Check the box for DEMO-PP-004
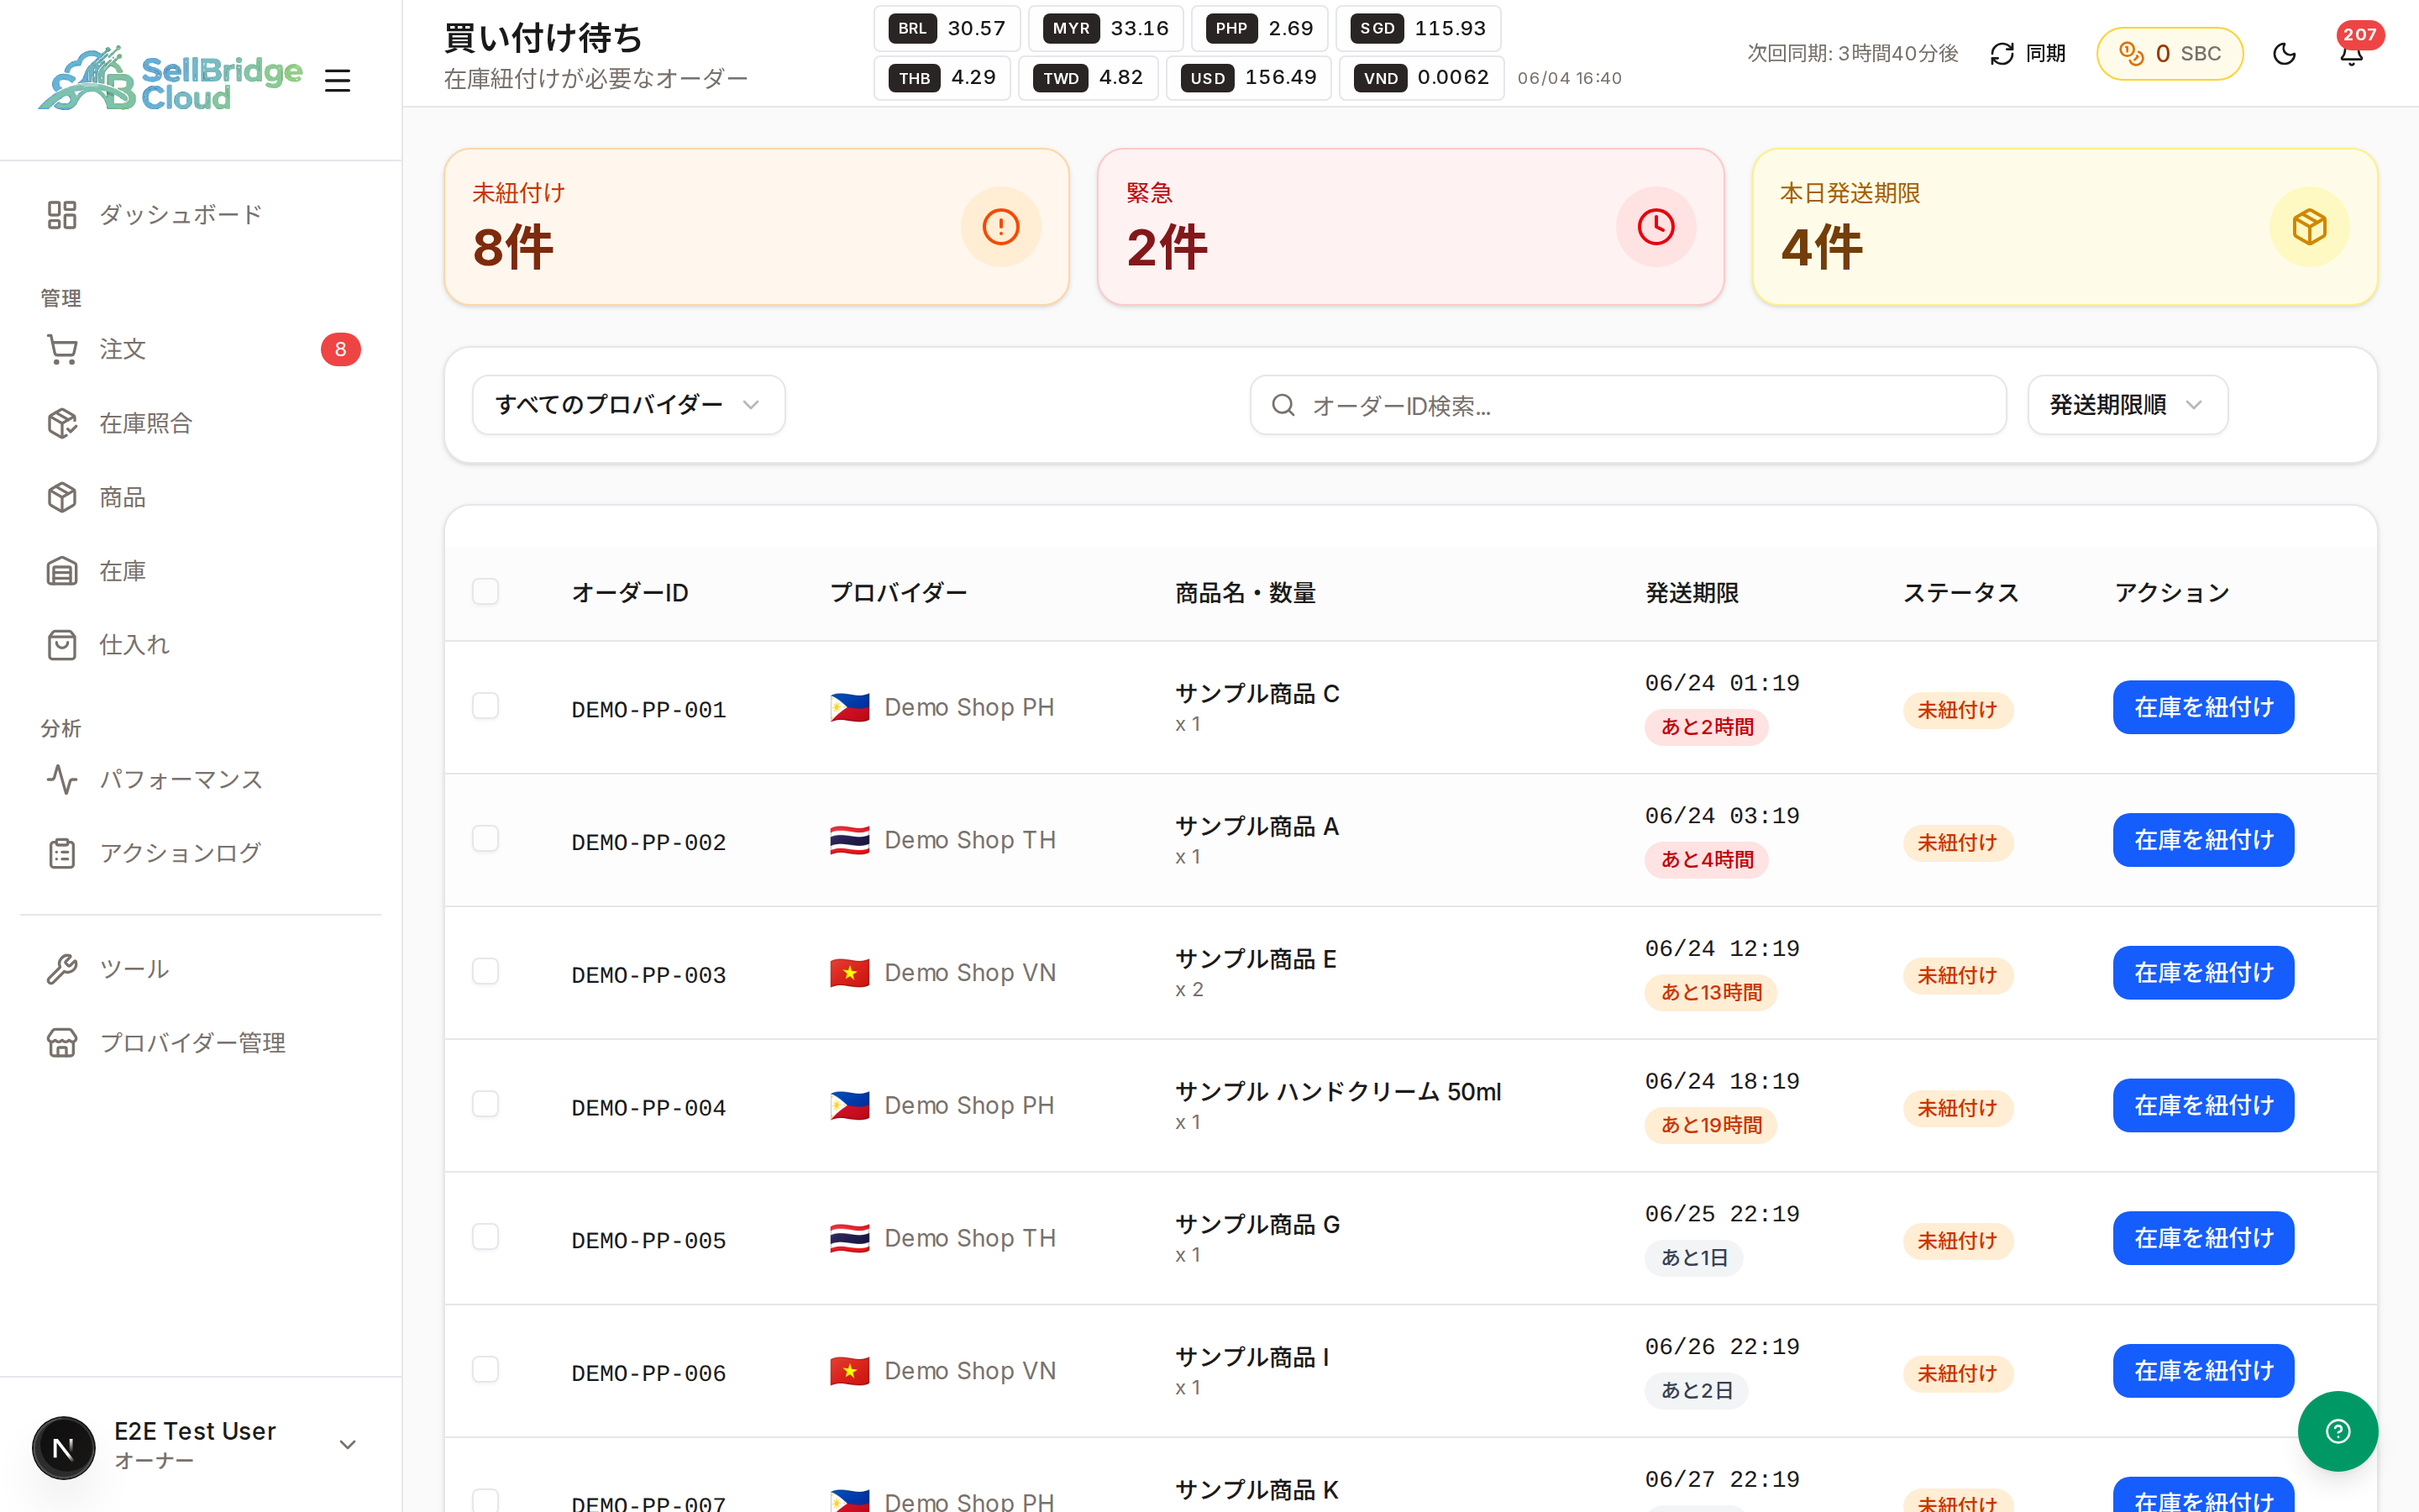This screenshot has width=2419, height=1512. pos(485,1104)
